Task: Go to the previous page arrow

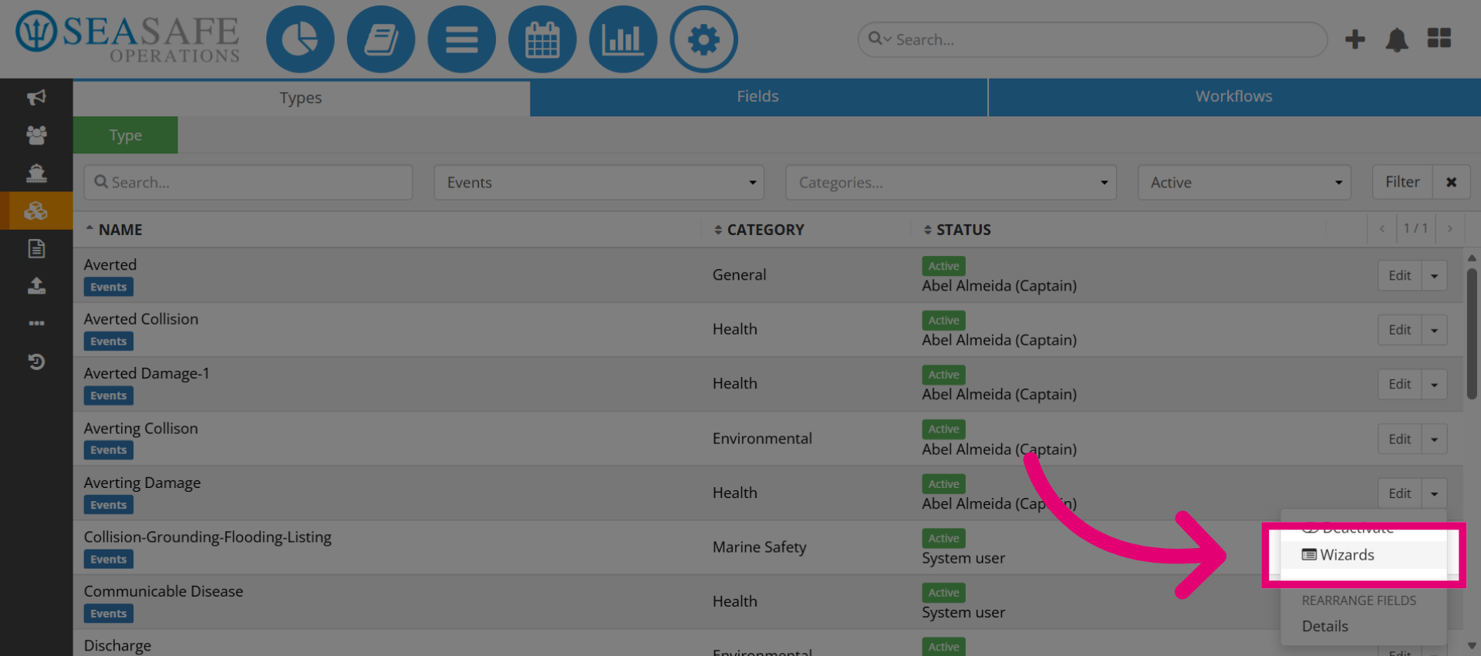Action: pos(1381,229)
